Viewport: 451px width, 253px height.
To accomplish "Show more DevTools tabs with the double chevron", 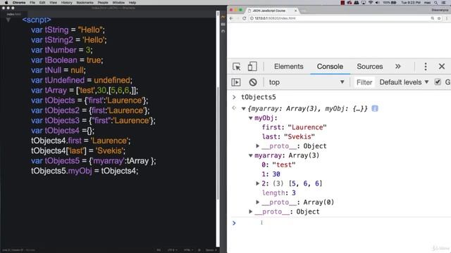I will (x=397, y=66).
